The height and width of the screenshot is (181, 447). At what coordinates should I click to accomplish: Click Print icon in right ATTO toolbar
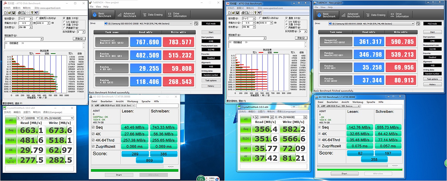(x=243, y=13)
